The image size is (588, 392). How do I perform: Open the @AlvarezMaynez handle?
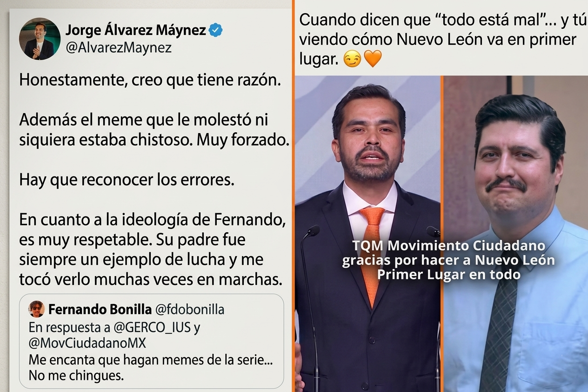(x=119, y=48)
